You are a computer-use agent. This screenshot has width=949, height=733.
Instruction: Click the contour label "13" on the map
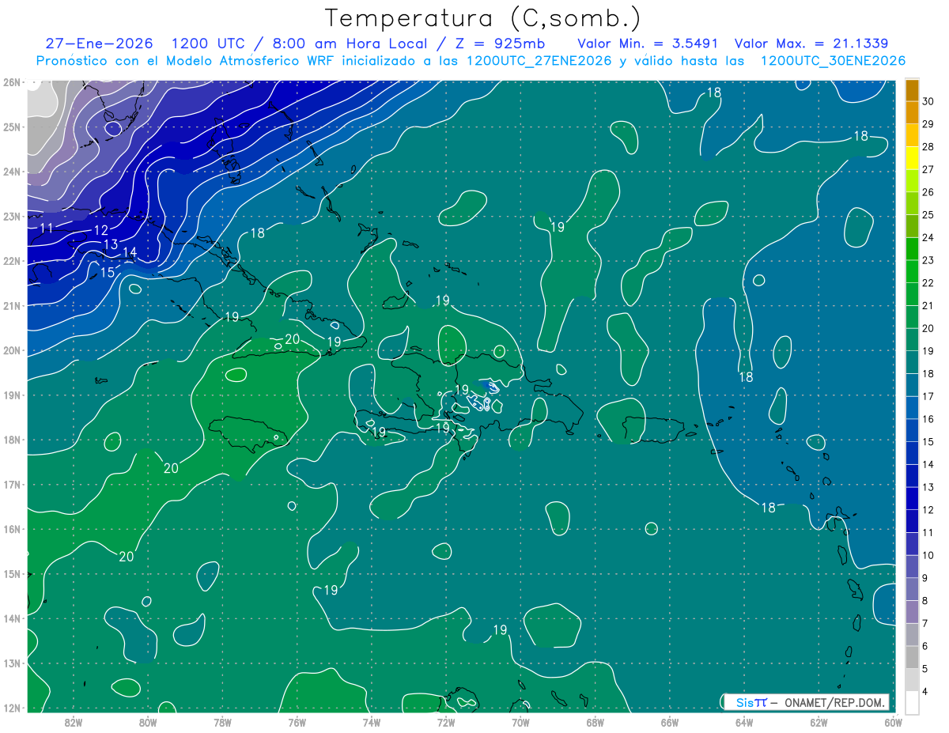click(x=110, y=244)
